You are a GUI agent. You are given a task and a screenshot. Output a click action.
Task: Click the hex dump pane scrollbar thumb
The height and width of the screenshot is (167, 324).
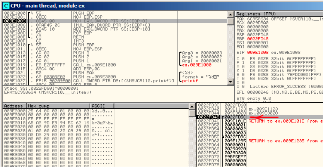tap(192, 113)
